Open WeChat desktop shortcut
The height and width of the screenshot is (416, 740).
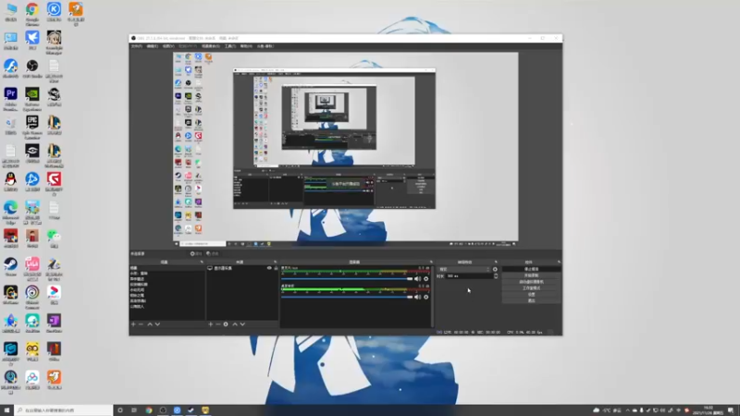(54, 239)
